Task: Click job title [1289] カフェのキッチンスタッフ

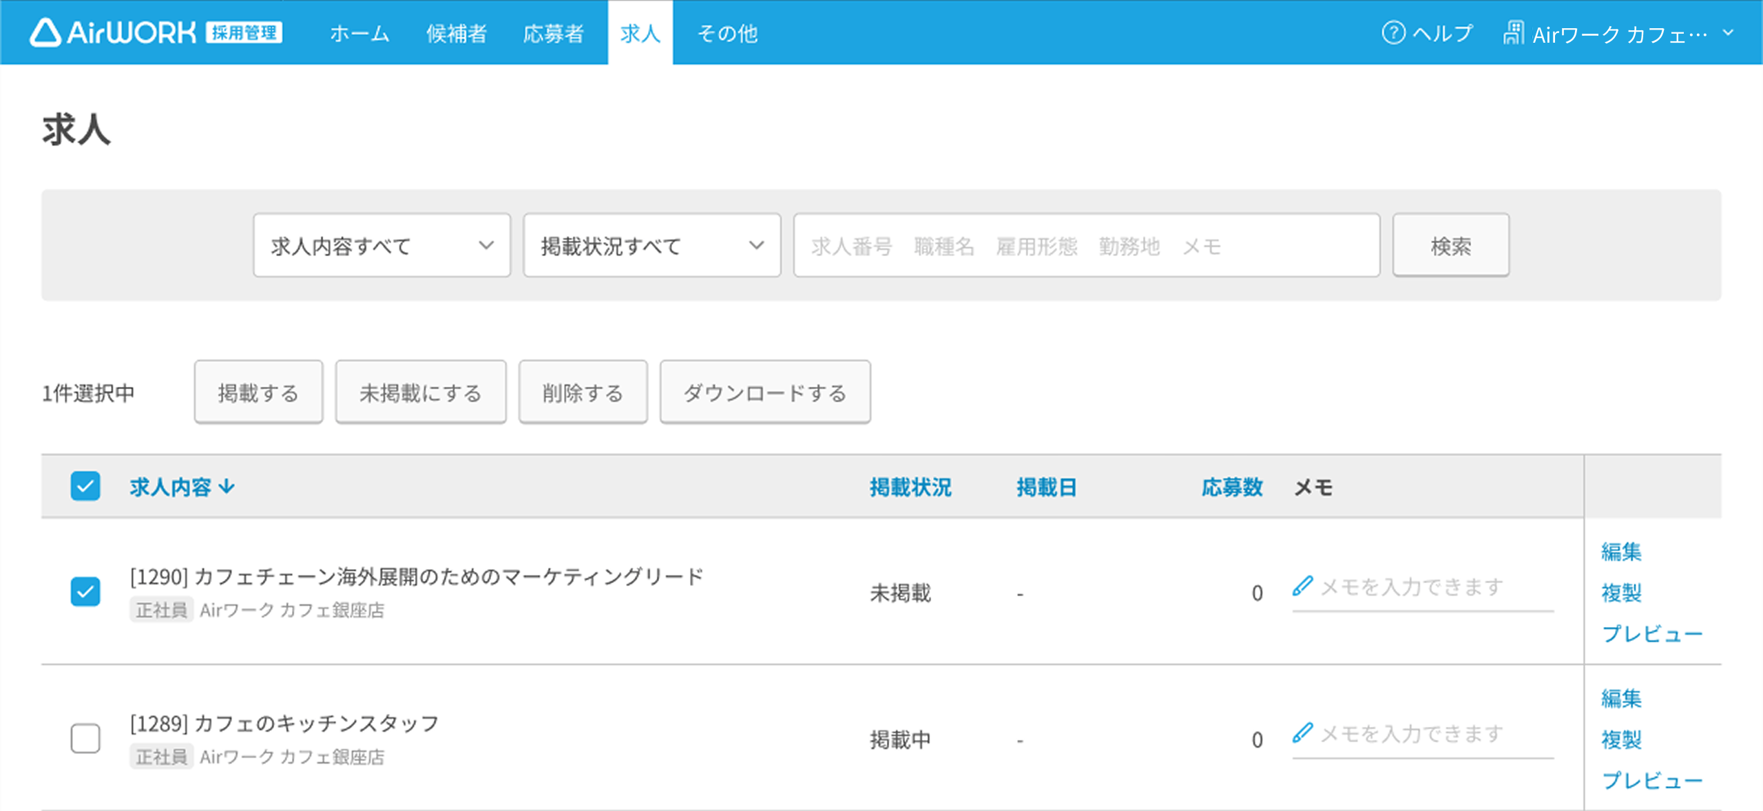Action: [284, 723]
